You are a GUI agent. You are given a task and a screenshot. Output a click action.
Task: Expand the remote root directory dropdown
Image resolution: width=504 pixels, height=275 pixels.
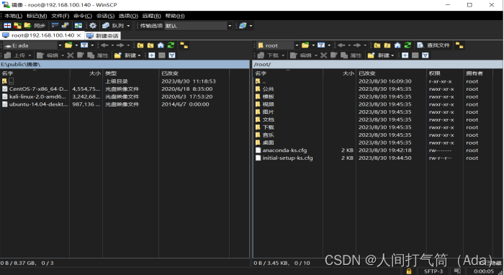(297, 45)
